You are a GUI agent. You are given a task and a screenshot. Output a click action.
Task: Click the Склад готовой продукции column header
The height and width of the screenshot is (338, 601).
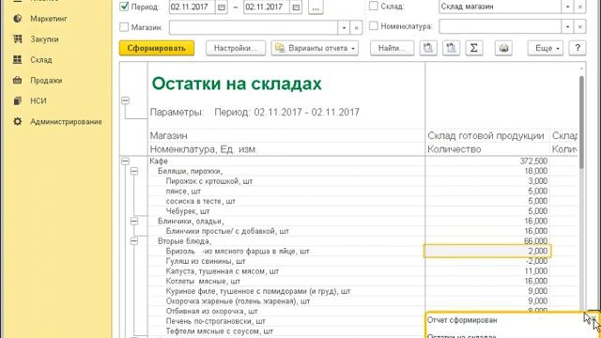coord(485,135)
